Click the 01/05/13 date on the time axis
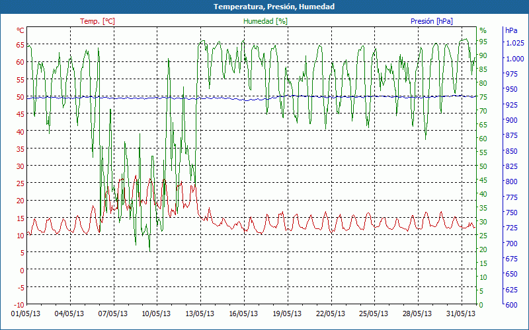Viewport: 529px width, 330px height. coord(26,313)
